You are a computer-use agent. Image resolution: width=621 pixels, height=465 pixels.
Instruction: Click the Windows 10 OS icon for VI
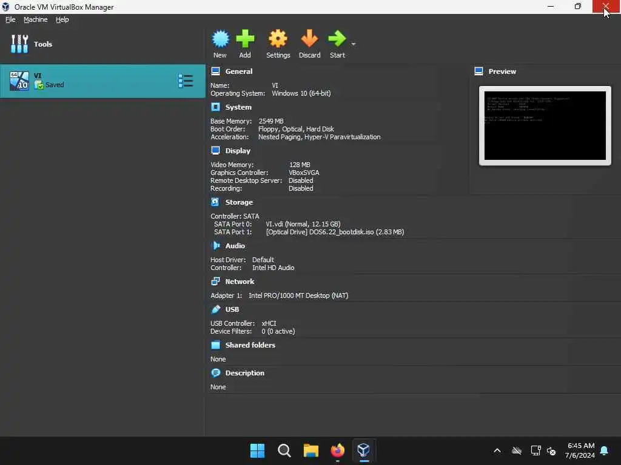19,81
